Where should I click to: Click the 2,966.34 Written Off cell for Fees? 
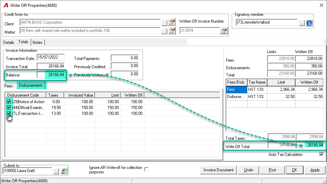310,89
